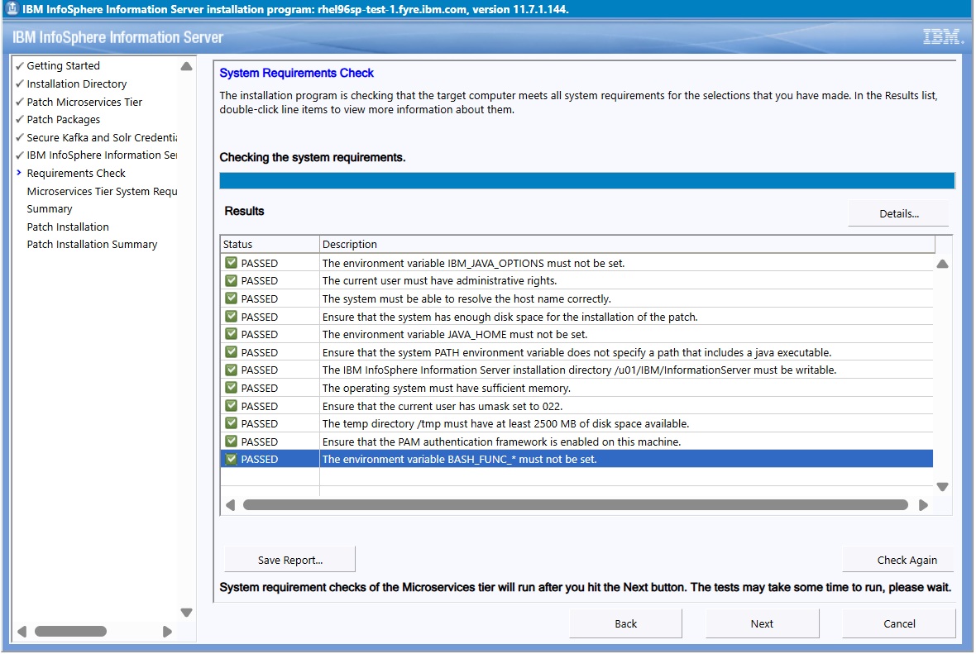Click results table scroll down arrow
This screenshot has width=976, height=654.
pos(942,487)
